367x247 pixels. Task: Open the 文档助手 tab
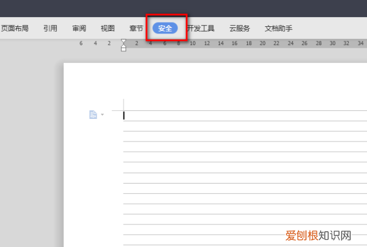pyautogui.click(x=278, y=29)
